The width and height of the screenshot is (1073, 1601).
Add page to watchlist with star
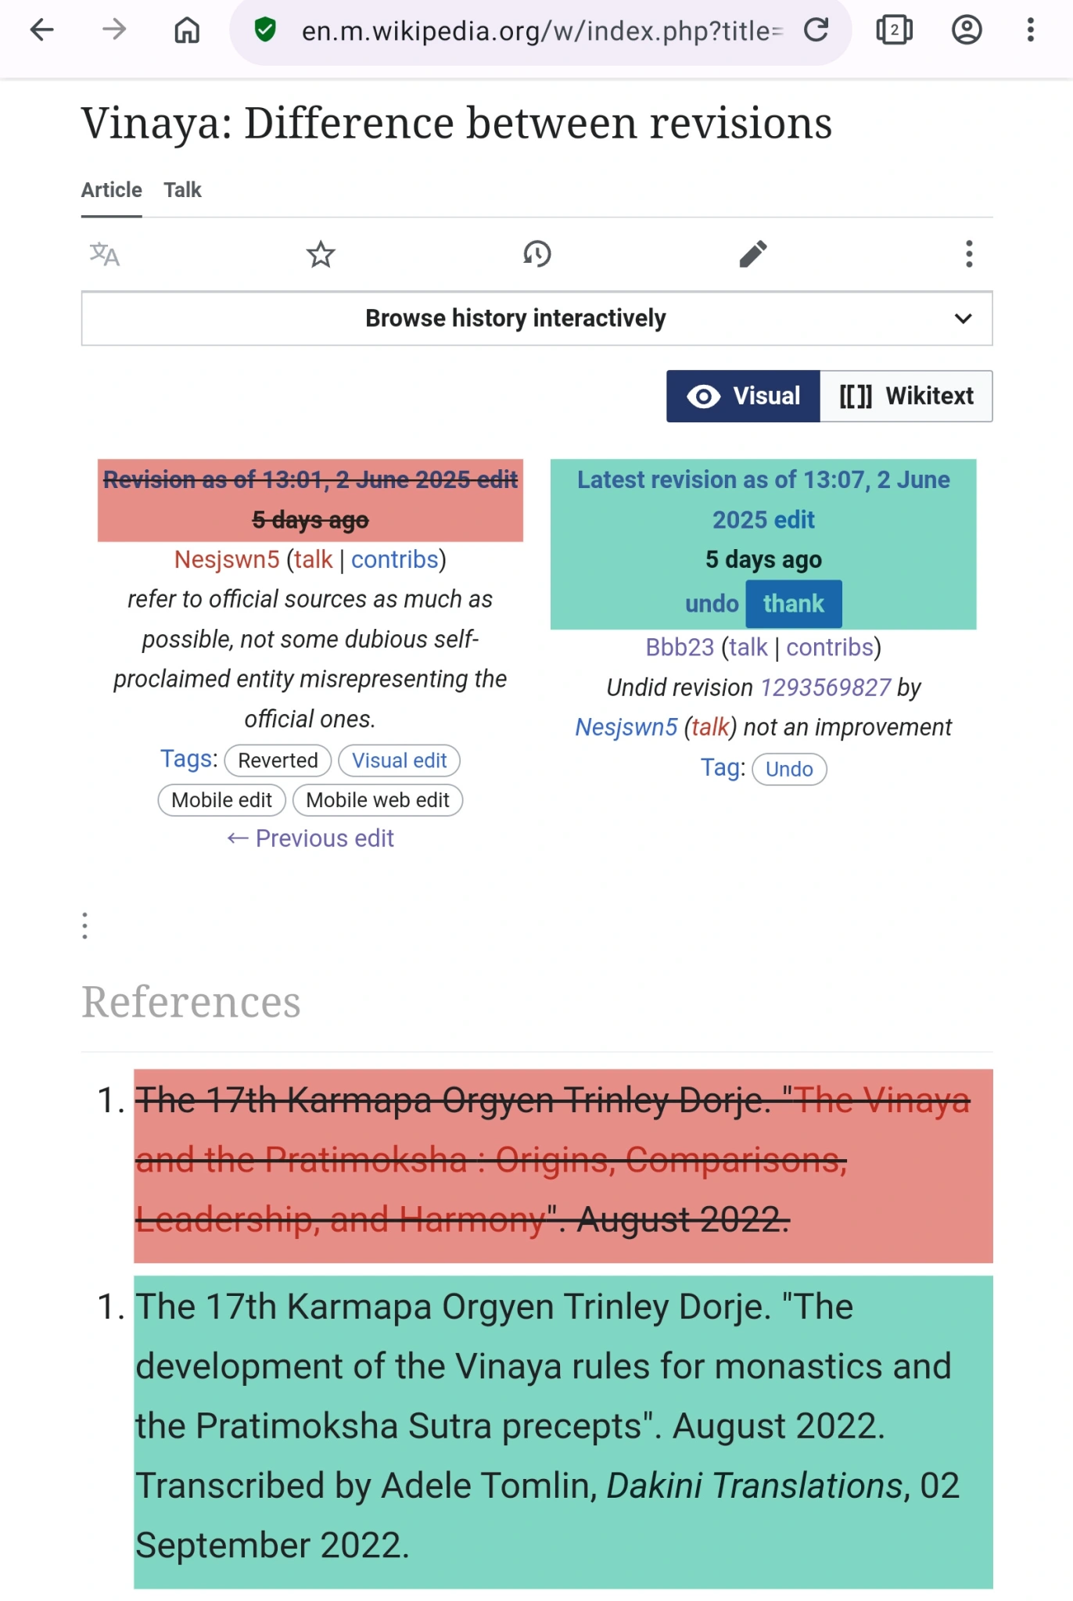pos(321,254)
